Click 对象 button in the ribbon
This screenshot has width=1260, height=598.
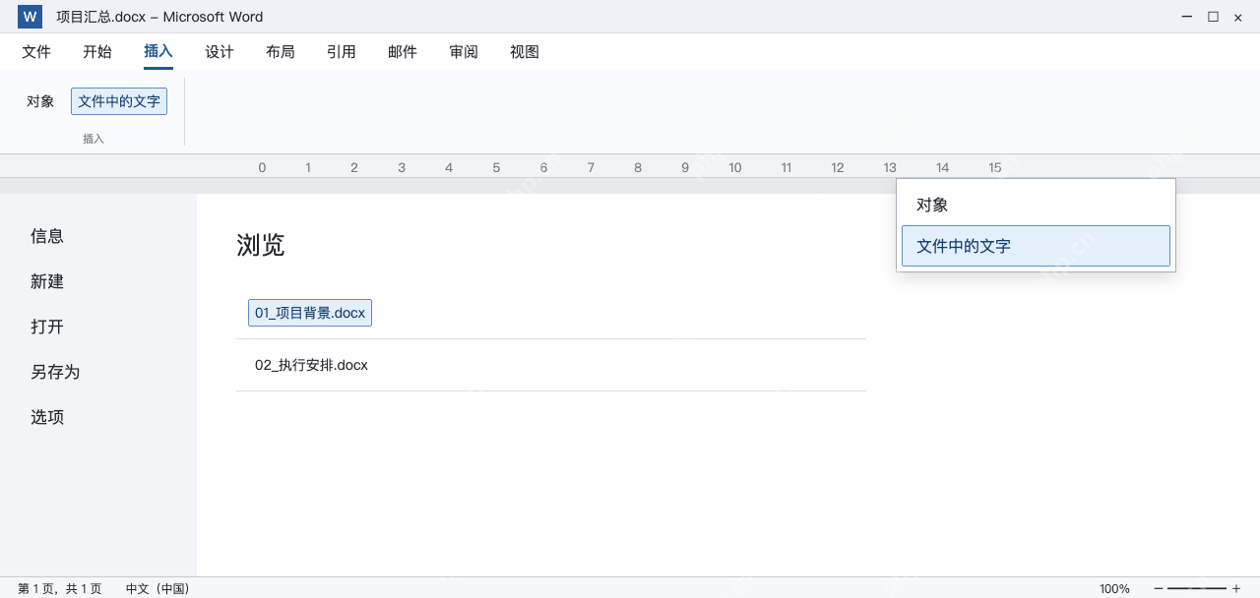click(x=40, y=101)
